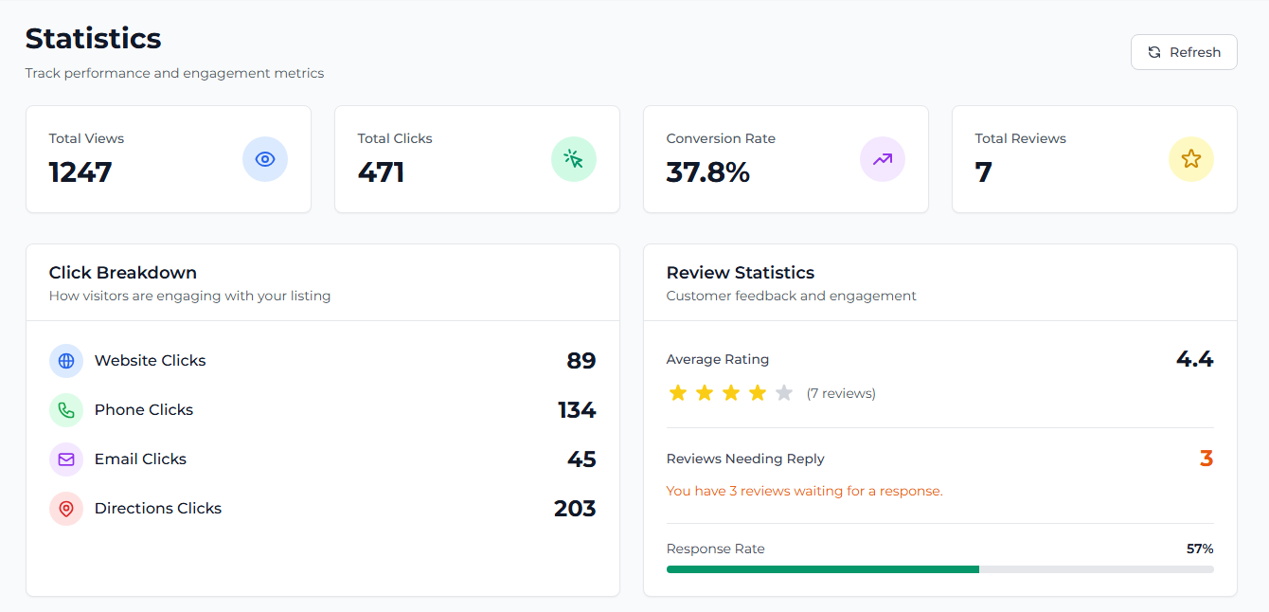
Task: Click the refresh arrow icon in Refresh button
Action: [x=1153, y=52]
